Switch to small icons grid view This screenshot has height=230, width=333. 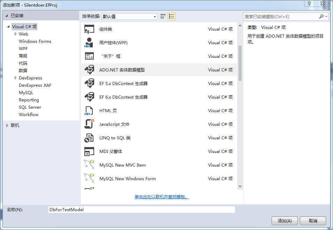[x=163, y=16]
